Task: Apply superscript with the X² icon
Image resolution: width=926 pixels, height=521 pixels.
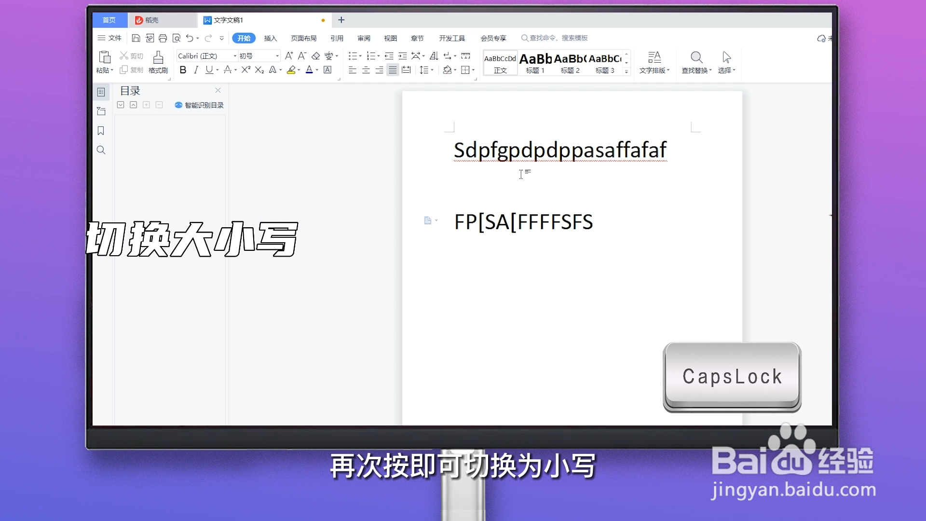Action: [245, 70]
